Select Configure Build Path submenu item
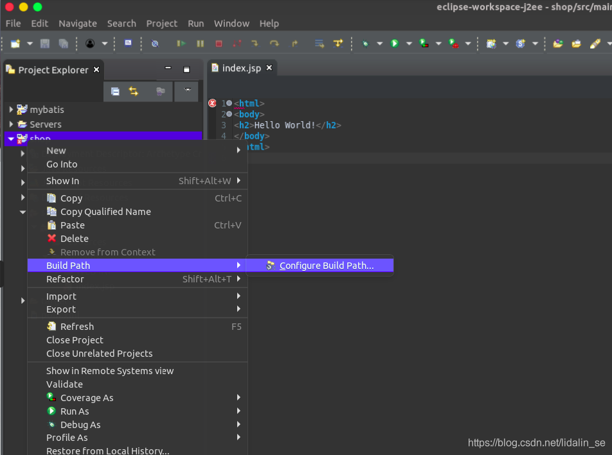The image size is (612, 455). coord(320,265)
